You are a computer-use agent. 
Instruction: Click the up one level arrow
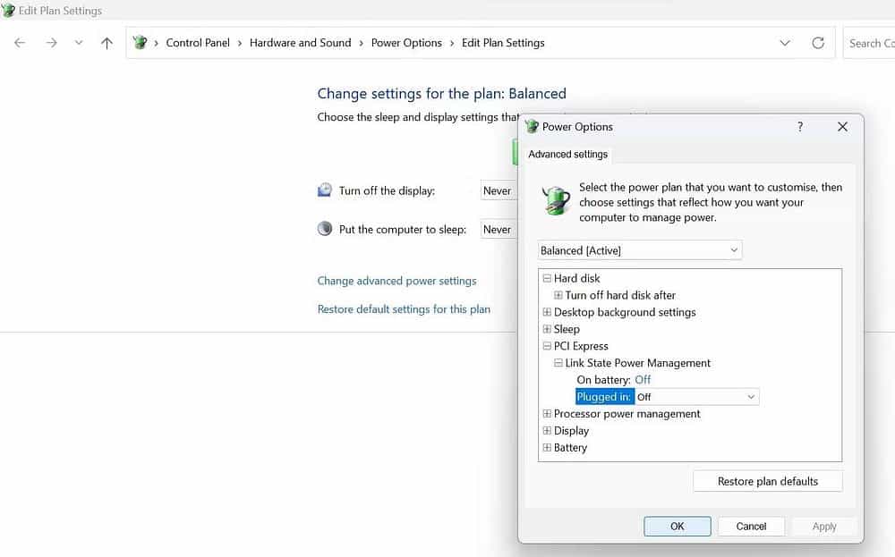[x=107, y=42]
